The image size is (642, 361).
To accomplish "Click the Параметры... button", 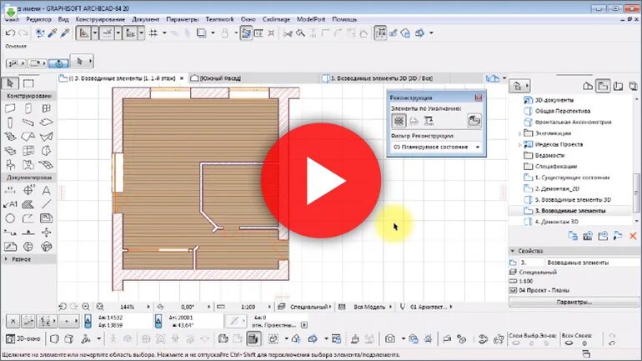I will tap(574, 302).
